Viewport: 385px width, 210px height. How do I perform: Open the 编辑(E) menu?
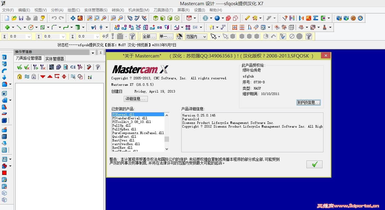click(x=24, y=10)
